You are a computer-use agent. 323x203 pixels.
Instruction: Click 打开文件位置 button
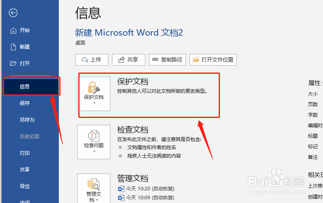[213, 60]
